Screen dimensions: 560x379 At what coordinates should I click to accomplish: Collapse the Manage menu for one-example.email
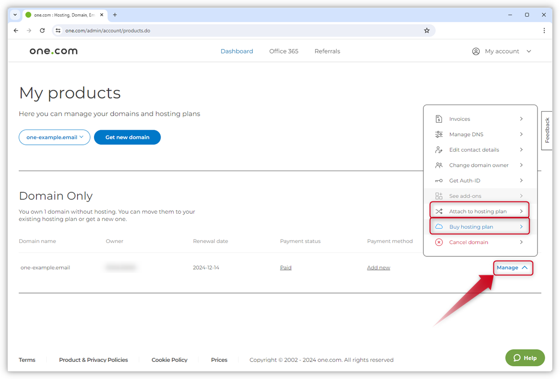512,268
